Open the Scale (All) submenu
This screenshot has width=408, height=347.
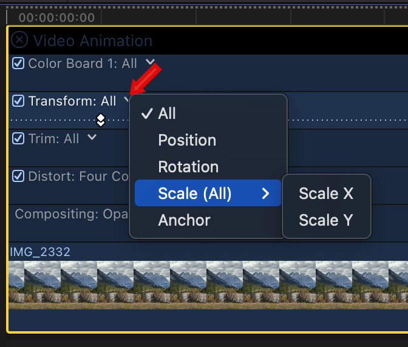click(195, 194)
